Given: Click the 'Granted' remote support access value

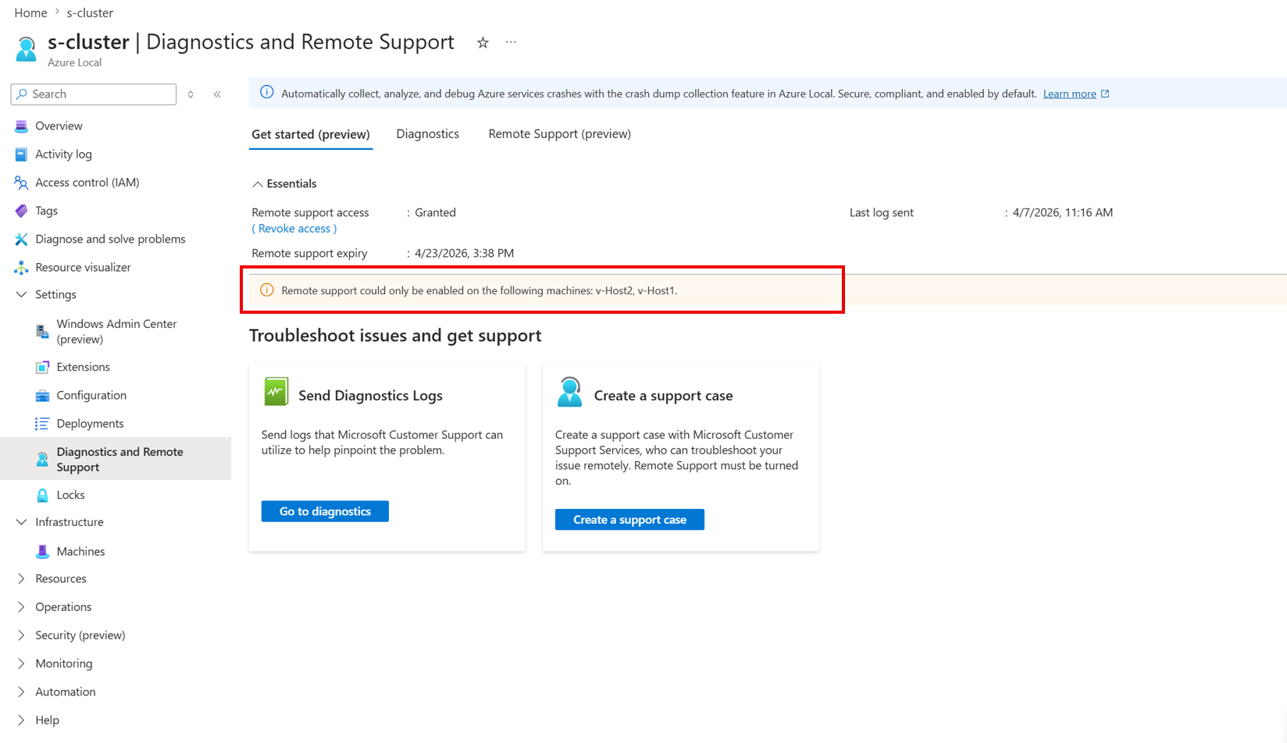Looking at the screenshot, I should pyautogui.click(x=435, y=212).
